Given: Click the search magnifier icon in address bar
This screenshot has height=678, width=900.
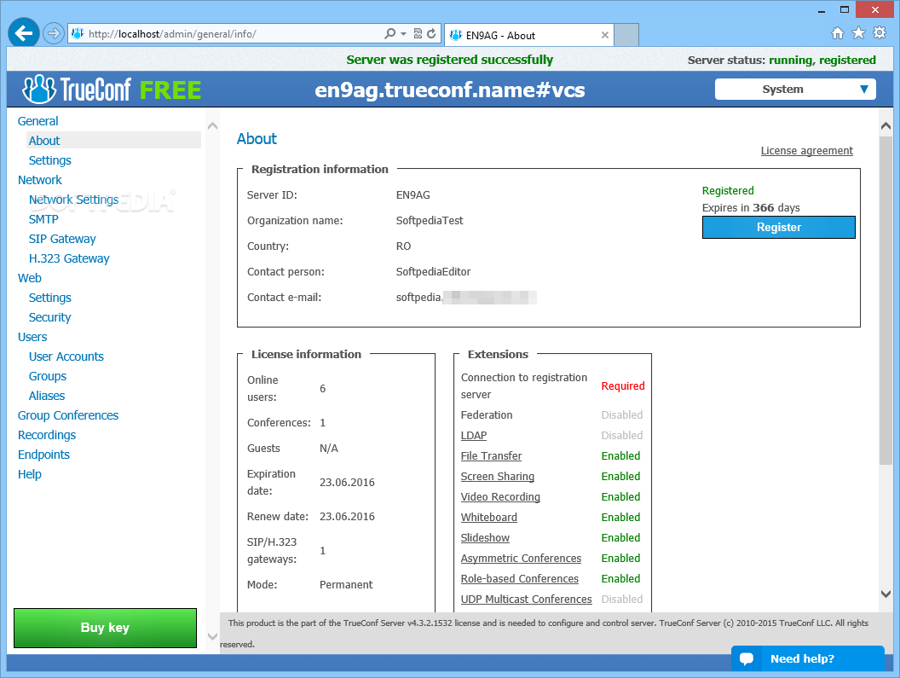Looking at the screenshot, I should [389, 33].
